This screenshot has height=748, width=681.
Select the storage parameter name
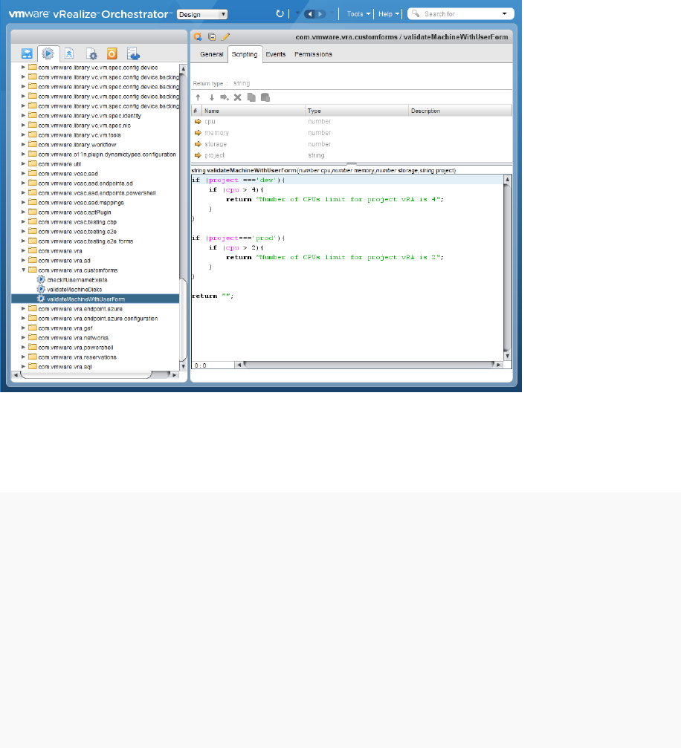click(x=216, y=144)
